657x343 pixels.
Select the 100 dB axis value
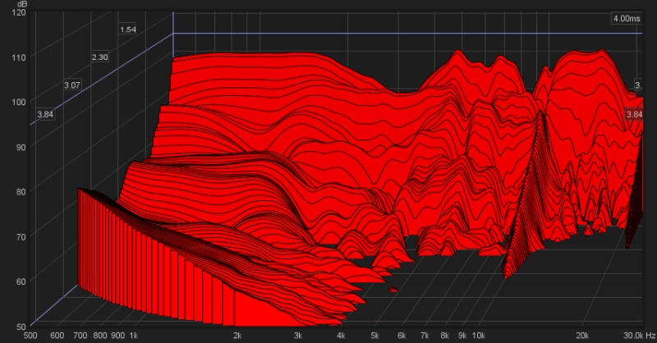pos(20,102)
